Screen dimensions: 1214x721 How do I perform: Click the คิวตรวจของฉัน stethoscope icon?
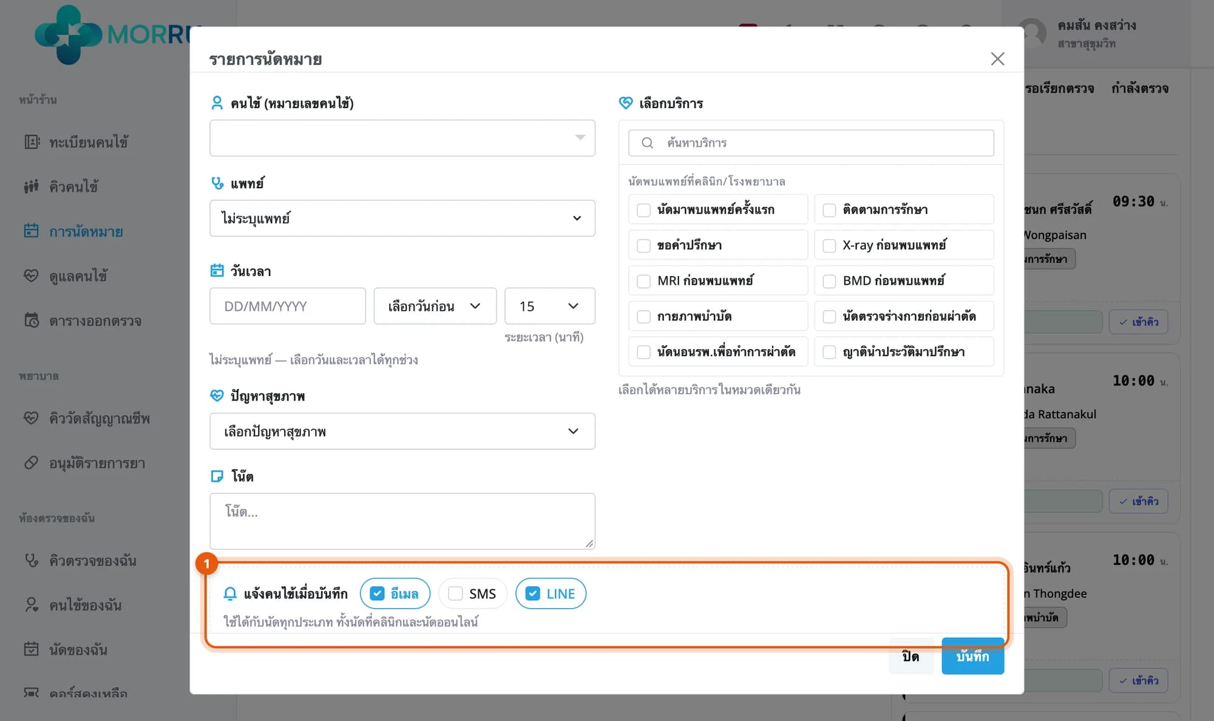pos(32,561)
